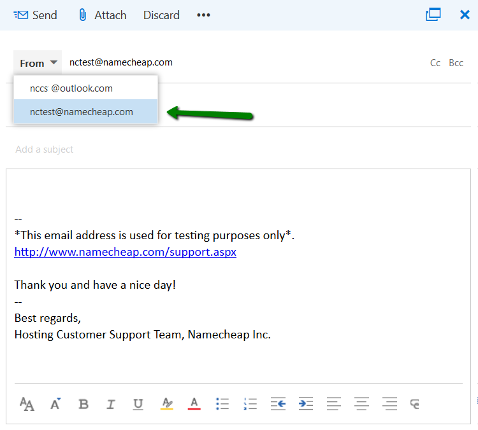Insert a bulleted list
Viewport: 478px width, 430px height.
pos(222,404)
